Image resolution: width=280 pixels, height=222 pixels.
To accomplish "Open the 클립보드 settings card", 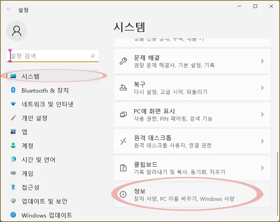I will tap(192, 168).
